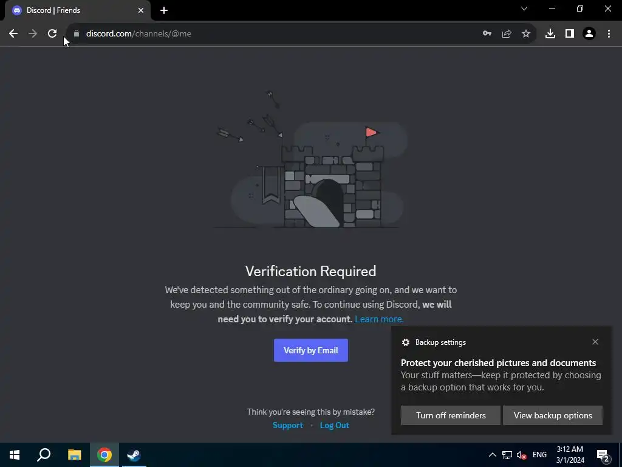Toggle Chrome side panel icon

coord(570,34)
